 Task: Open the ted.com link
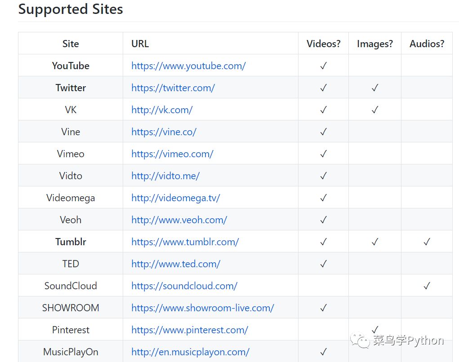coord(176,264)
